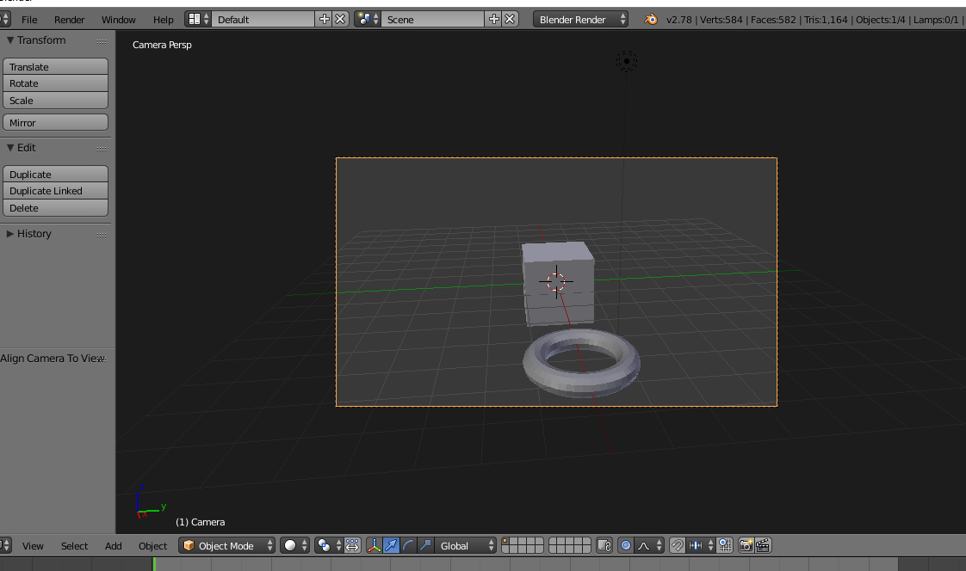Viewport: 966px width, 571px height.
Task: Open the viewport Object menu
Action: pos(152,546)
